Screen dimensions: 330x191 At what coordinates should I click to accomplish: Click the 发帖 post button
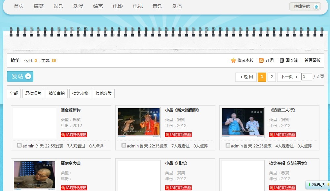coord(20,76)
